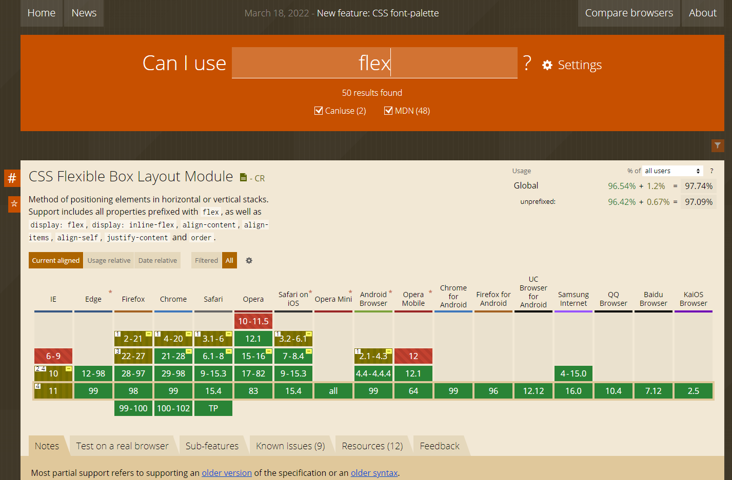
Task: Select Opera Mini 'all' cell
Action: point(333,391)
